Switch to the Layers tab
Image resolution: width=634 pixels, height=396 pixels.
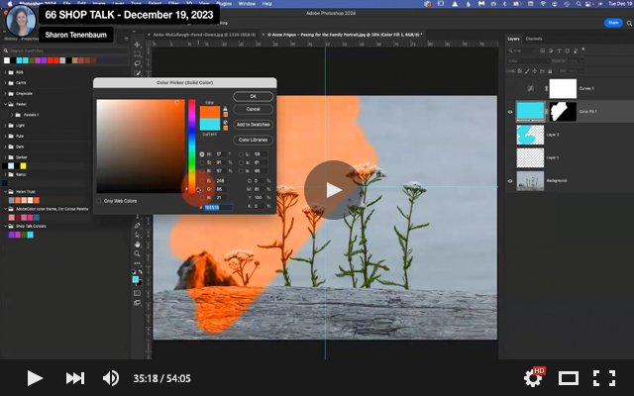click(513, 39)
